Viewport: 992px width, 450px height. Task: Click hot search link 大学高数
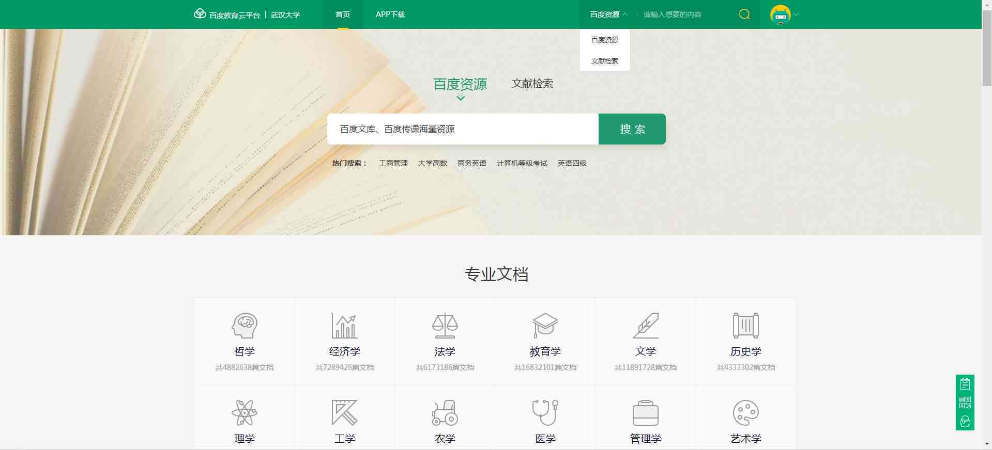[433, 163]
